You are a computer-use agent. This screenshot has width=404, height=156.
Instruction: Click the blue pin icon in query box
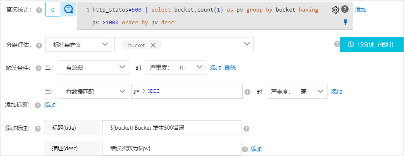(346, 22)
